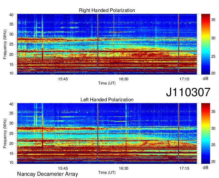Click the 15:45 time tick under right-handed plot

coord(63,79)
